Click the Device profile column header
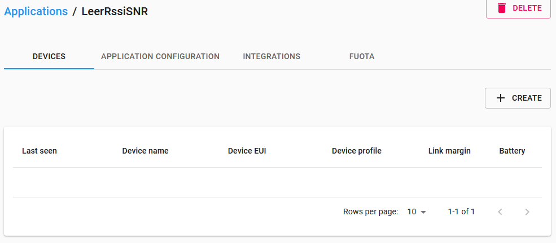Viewport: 556px width, 243px height. click(x=357, y=151)
